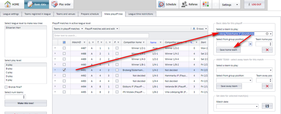The width and height of the screenshot is (281, 114).
Task: Open Playoff matches add and edit menu
Action: click(101, 29)
